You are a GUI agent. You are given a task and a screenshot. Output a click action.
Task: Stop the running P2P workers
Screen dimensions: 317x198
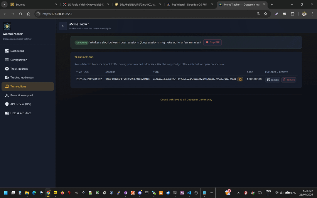213,42
